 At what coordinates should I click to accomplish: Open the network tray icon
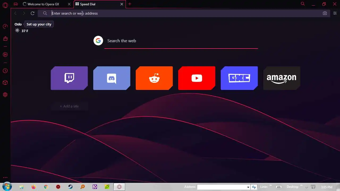click(313, 187)
